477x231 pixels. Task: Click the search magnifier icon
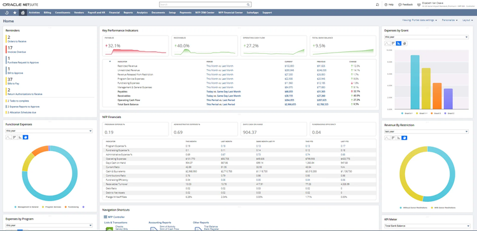(x=248, y=4)
